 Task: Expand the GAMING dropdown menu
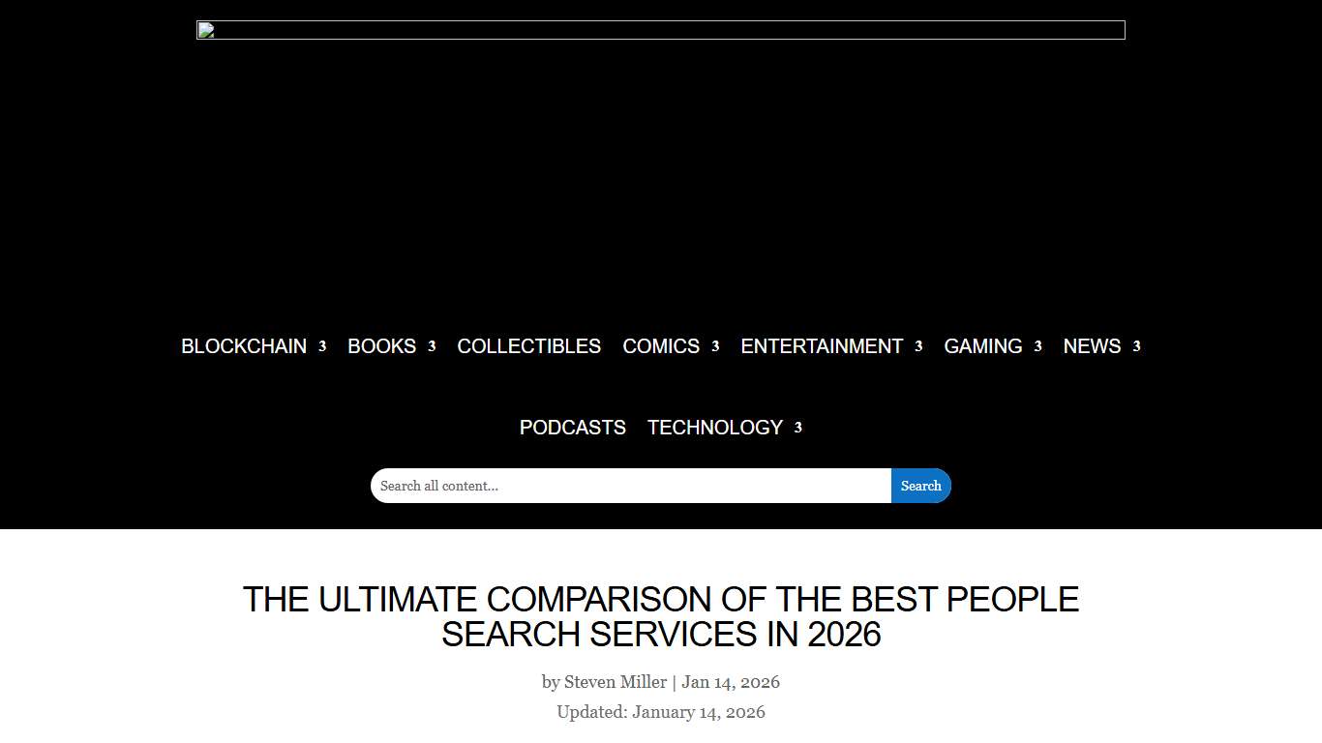click(1037, 346)
